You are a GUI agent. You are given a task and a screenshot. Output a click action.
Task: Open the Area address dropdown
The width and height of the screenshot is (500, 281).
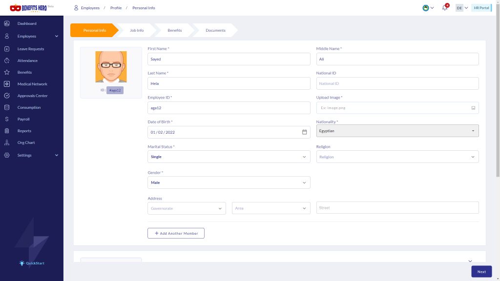271,208
